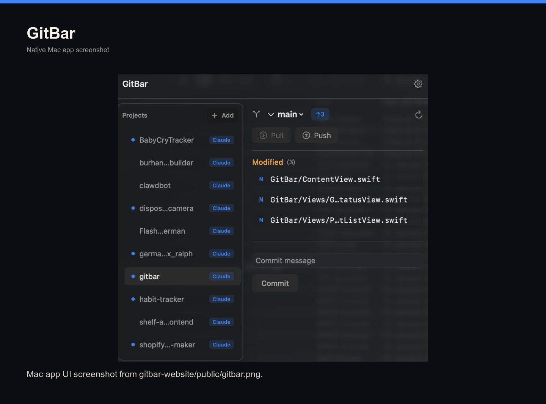Click the M status marker for G…tatusView.swift
546x404 pixels.
(261, 200)
